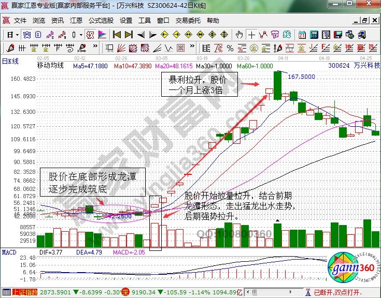Click the MA5 moving average value label
381x298 pixels.
click(90, 66)
